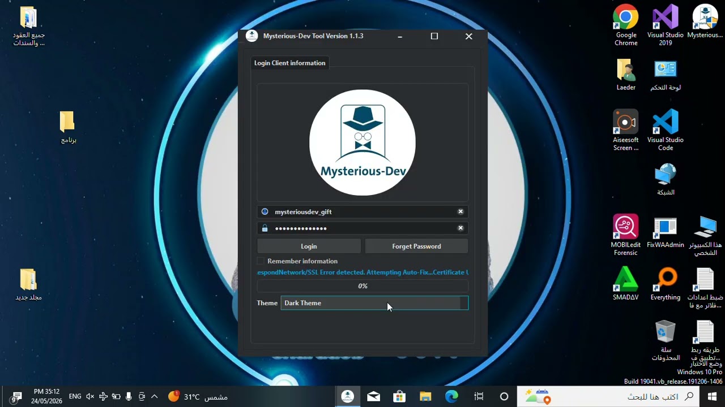The width and height of the screenshot is (725, 407).
Task: Click the taskbar search box اكتب هنا للبحث
Action: [x=608, y=396]
